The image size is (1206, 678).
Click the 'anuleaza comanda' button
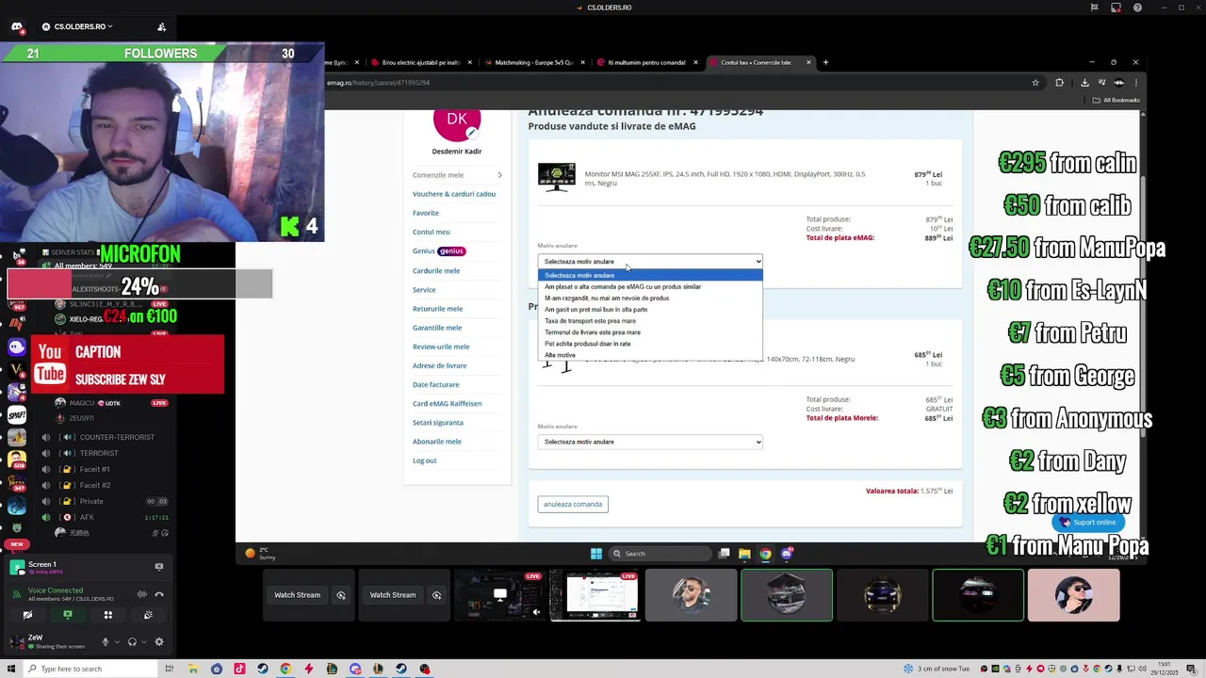pyautogui.click(x=573, y=505)
